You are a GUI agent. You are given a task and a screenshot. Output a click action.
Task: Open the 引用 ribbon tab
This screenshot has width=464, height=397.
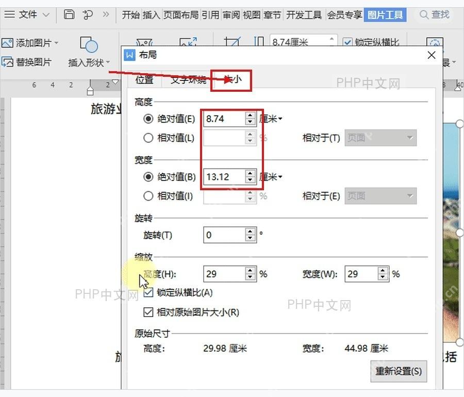click(x=210, y=14)
